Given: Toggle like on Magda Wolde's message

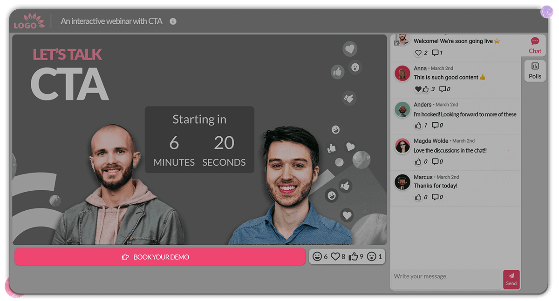Looking at the screenshot, I should [x=418, y=161].
